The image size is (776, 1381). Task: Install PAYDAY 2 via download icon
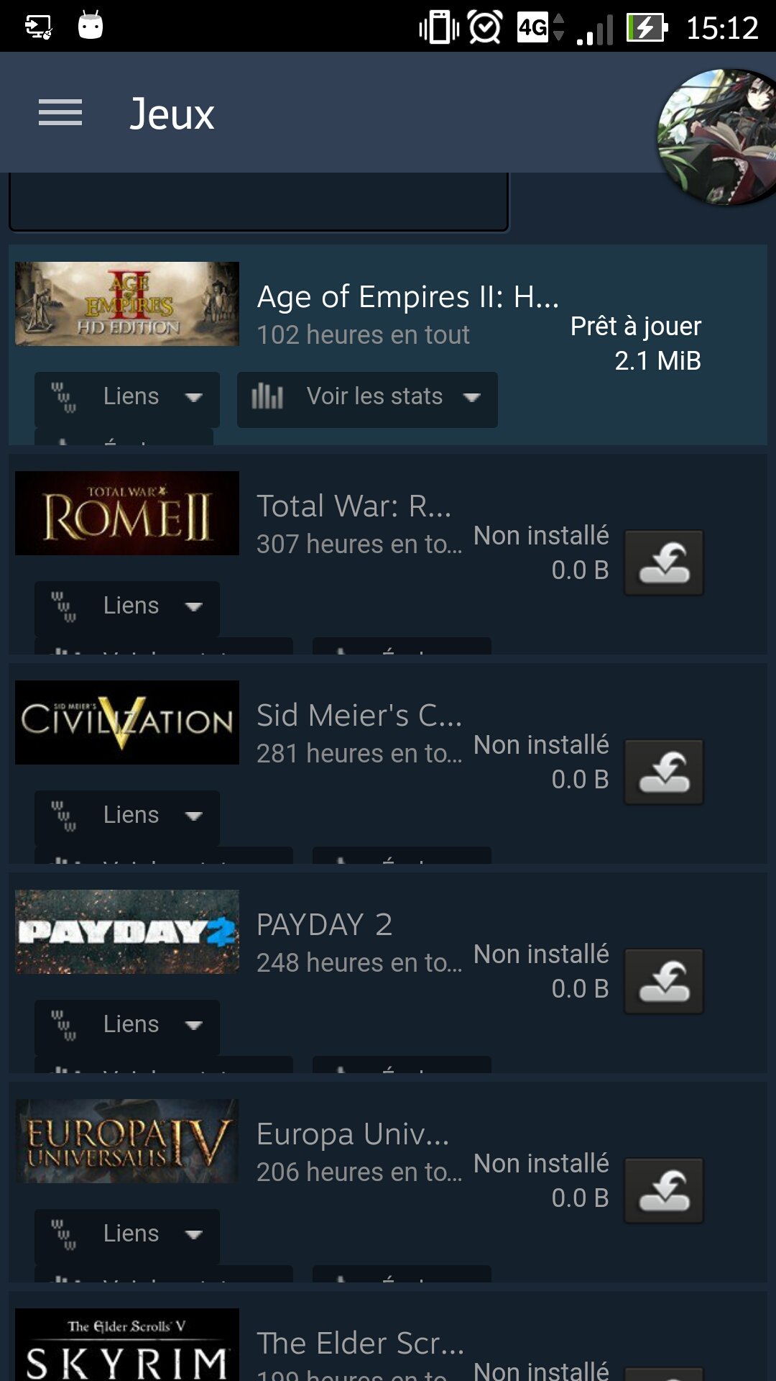[x=664, y=982]
